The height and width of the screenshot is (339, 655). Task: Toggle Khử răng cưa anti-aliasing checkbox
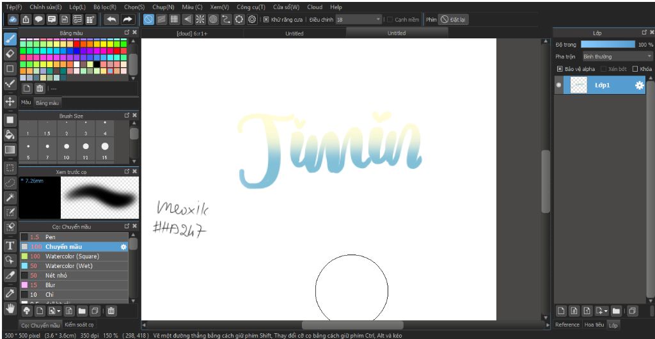[x=266, y=20]
